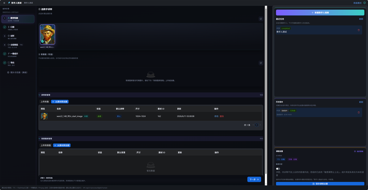Open the 简易模式 link in the header
The height and width of the screenshot is (190, 368).
(x=357, y=3)
